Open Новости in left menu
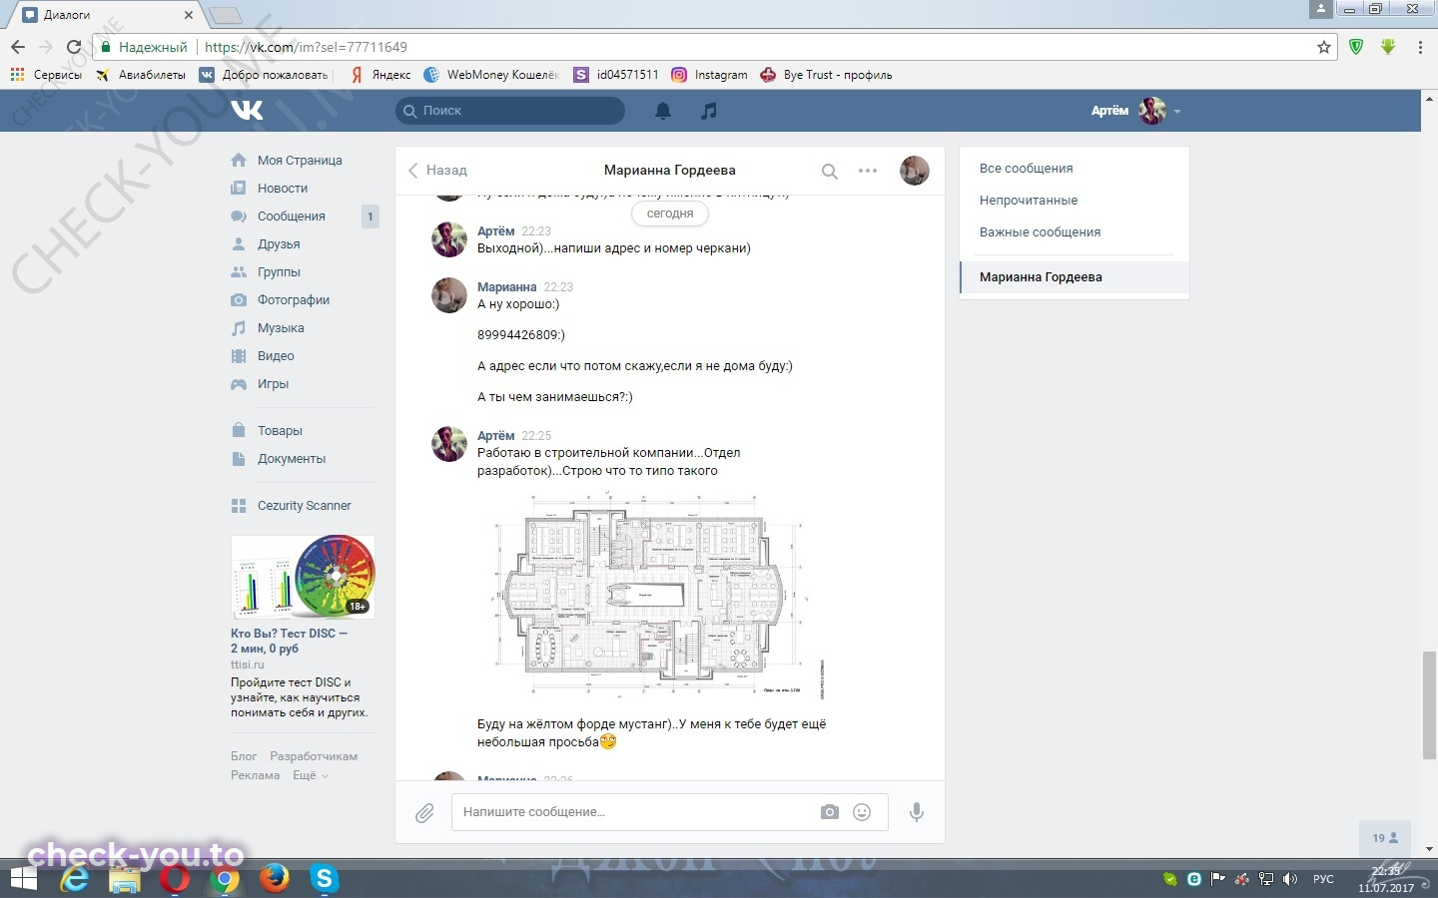 coord(283,188)
